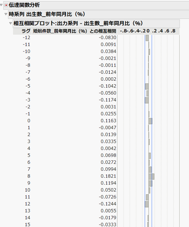Click the lag label 0
This screenshot has width=189, height=227.
pos(29,121)
